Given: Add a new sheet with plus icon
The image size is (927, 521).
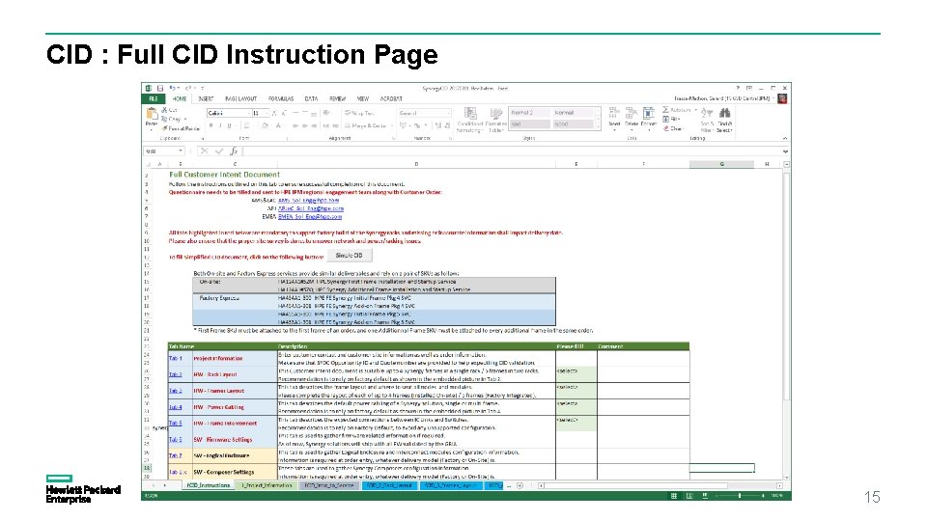Looking at the screenshot, I should coord(520,485).
